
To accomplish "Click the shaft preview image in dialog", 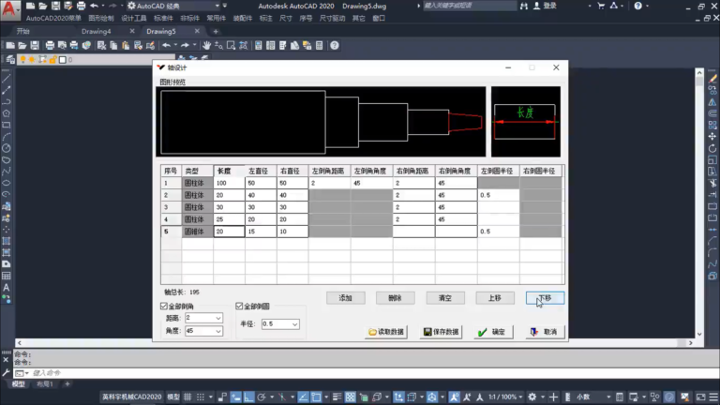I will (321, 122).
